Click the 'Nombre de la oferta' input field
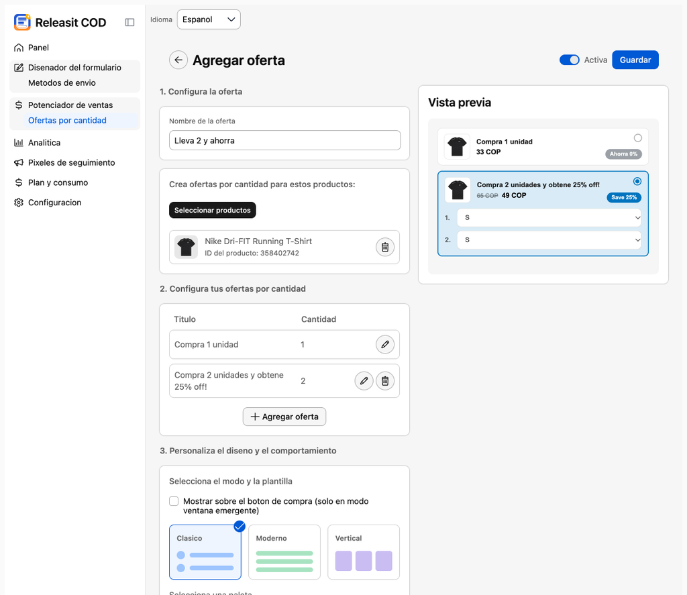The height and width of the screenshot is (595, 687). pyautogui.click(x=284, y=140)
